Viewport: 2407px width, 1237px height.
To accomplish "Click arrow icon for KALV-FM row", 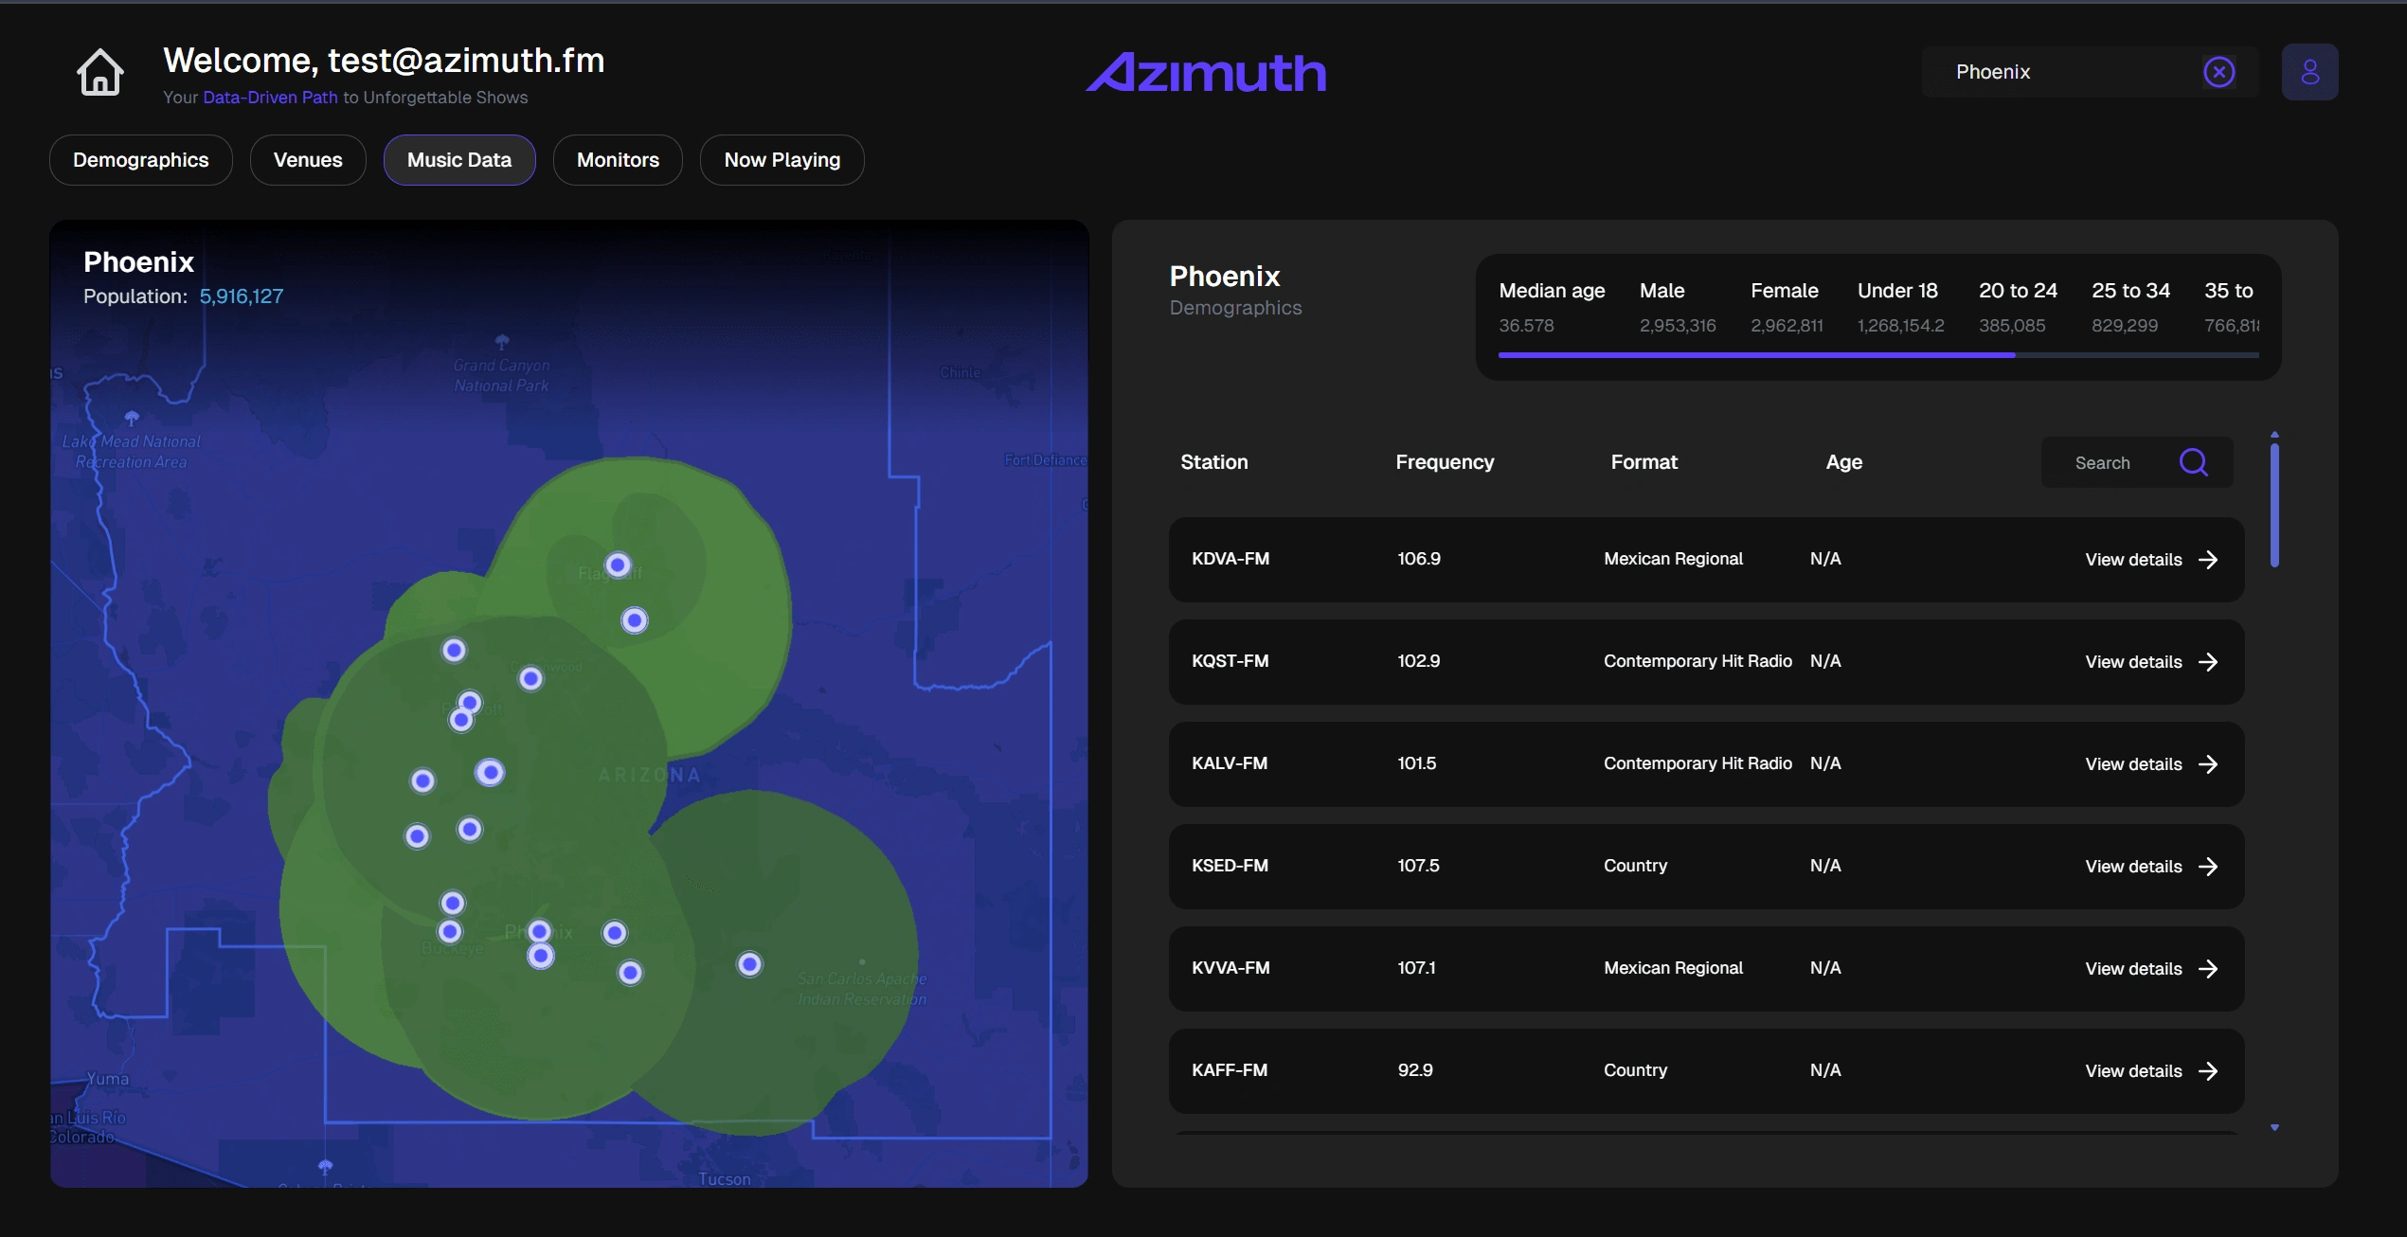I will [x=2208, y=764].
